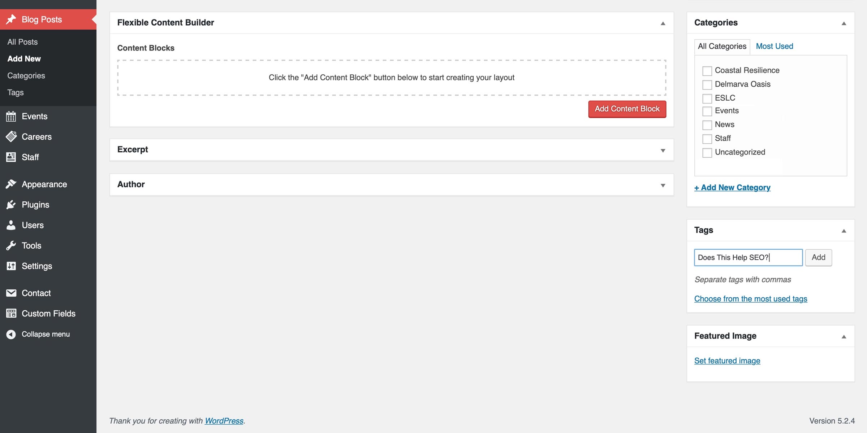Click the Tools icon in sidebar

[10, 245]
